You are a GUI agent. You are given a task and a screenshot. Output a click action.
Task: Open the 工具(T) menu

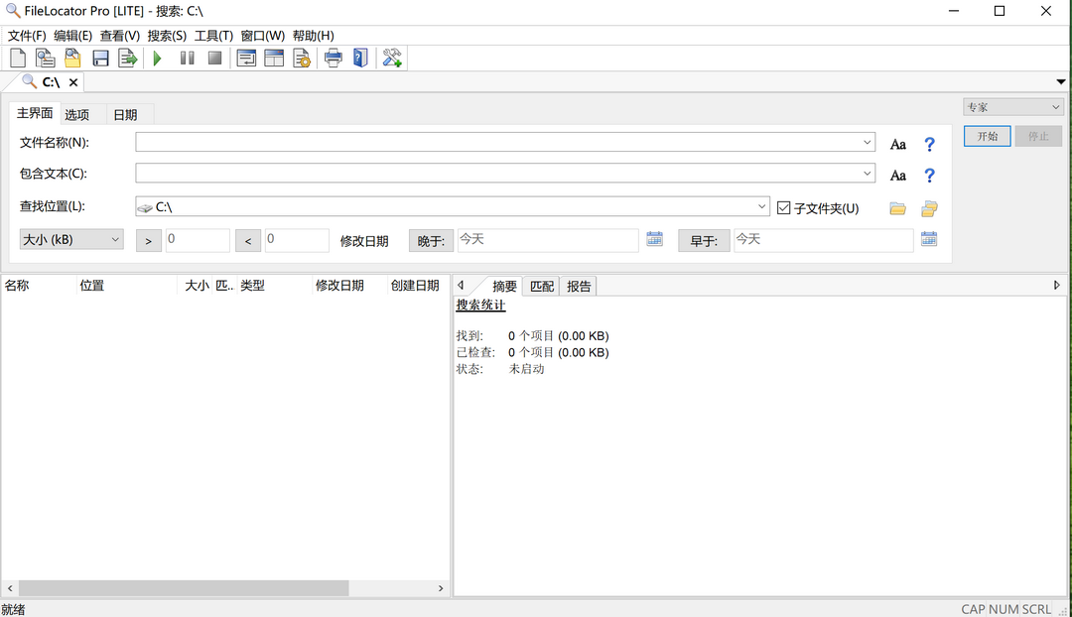coord(213,36)
